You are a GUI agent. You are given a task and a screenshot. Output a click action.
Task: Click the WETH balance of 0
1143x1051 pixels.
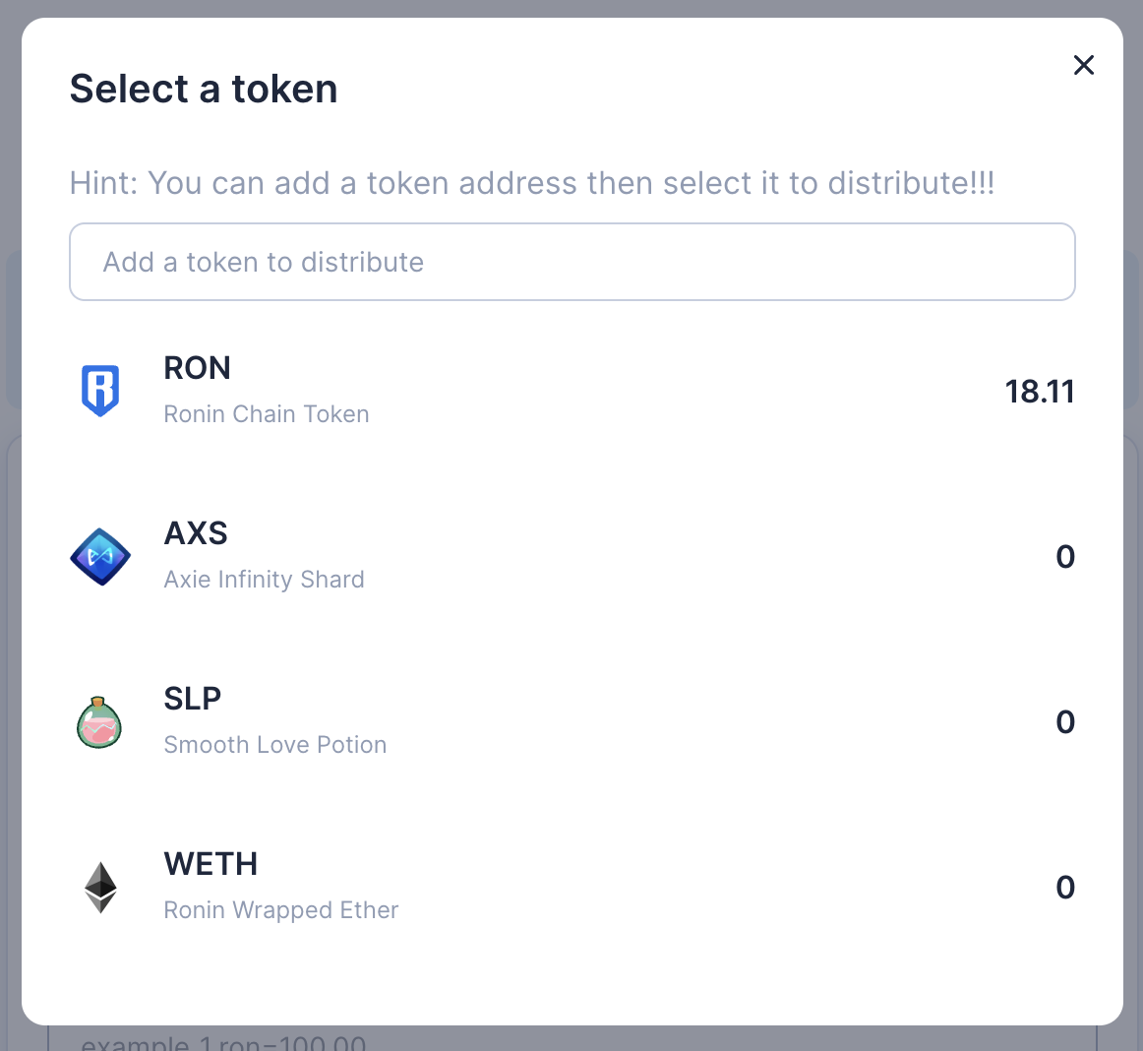(x=1065, y=888)
